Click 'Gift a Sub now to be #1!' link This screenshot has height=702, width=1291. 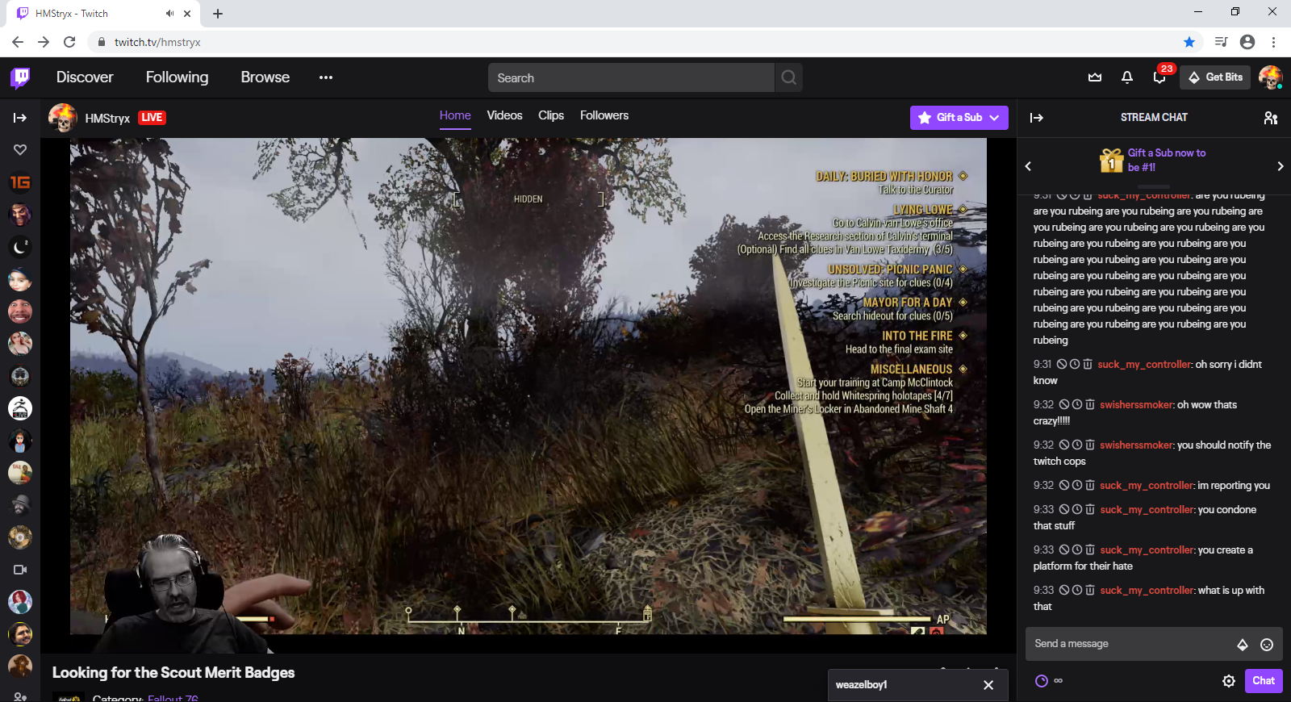1167,160
